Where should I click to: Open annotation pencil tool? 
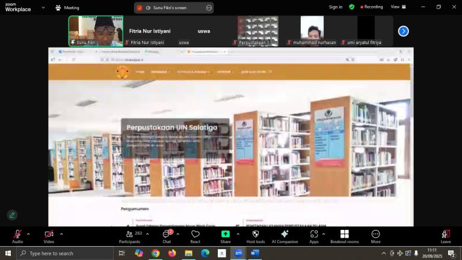[12, 215]
